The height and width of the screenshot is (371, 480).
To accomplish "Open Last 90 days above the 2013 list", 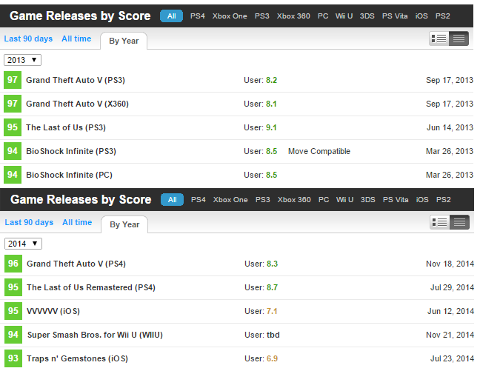I will click(28, 39).
